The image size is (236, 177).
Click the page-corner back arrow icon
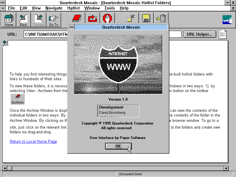[x=6, y=43]
